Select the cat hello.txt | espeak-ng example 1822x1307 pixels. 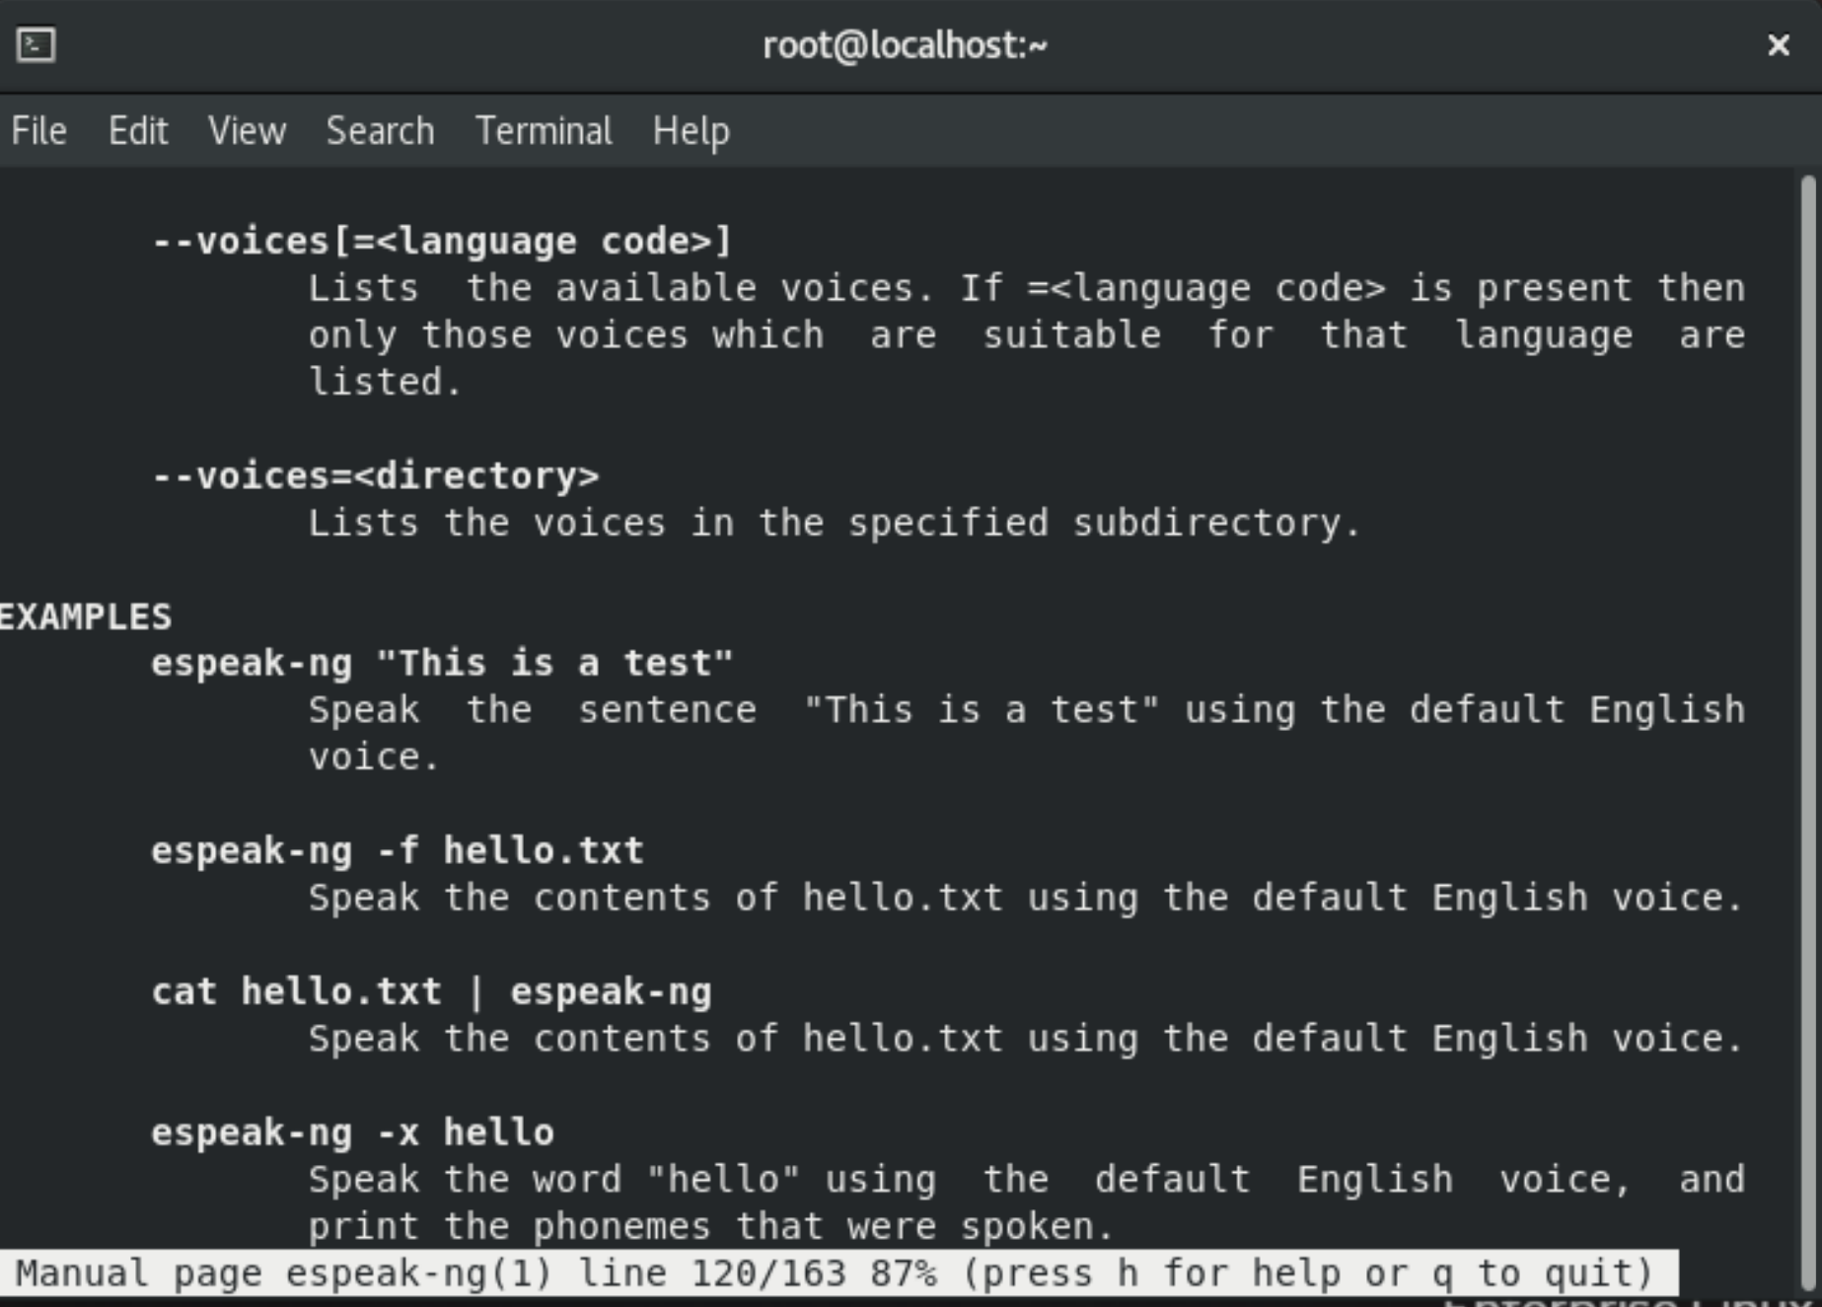tap(431, 990)
